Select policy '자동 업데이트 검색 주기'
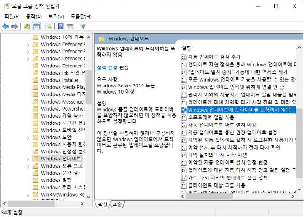The width and height of the screenshot is (304, 217). click(214, 57)
